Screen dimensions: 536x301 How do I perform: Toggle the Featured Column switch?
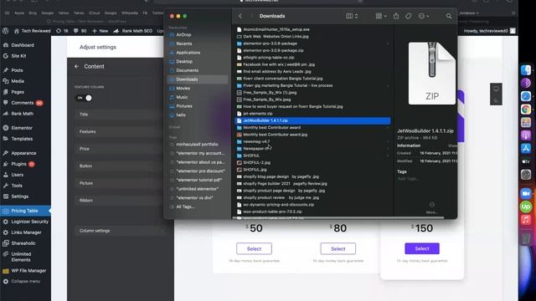[84, 98]
